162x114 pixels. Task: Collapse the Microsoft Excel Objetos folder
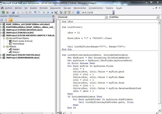point(4,38)
